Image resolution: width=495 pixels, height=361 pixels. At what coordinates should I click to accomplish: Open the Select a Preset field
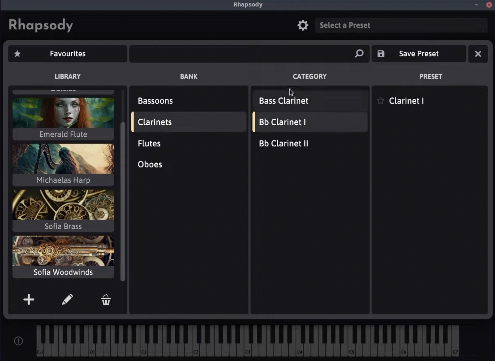coord(401,25)
